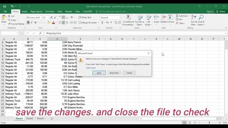Toggle Bold formatting
Image resolution: width=228 pixels, height=128 pixels.
pyautogui.click(x=28, y=22)
